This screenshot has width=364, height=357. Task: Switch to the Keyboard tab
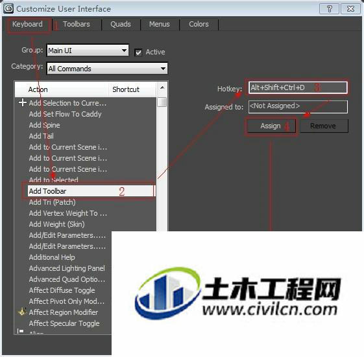point(27,24)
